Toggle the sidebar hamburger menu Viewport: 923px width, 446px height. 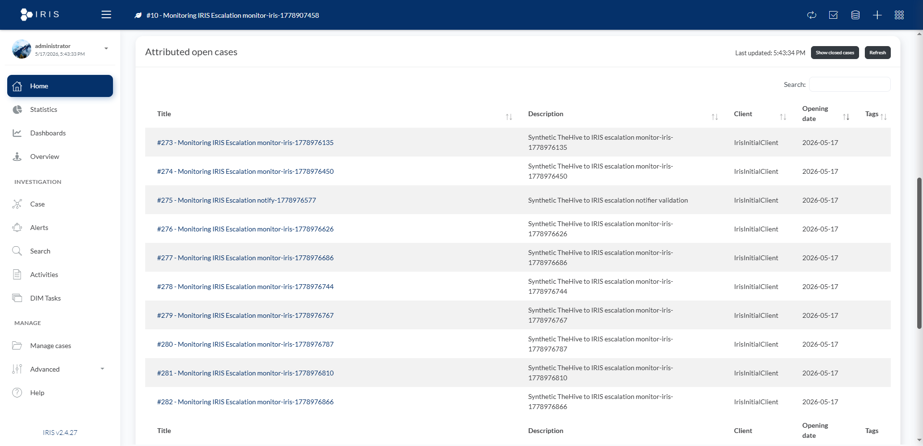click(106, 15)
